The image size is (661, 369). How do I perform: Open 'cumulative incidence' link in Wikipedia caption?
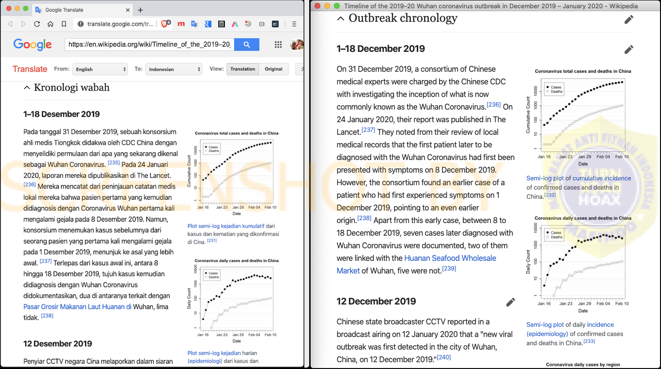(601, 178)
